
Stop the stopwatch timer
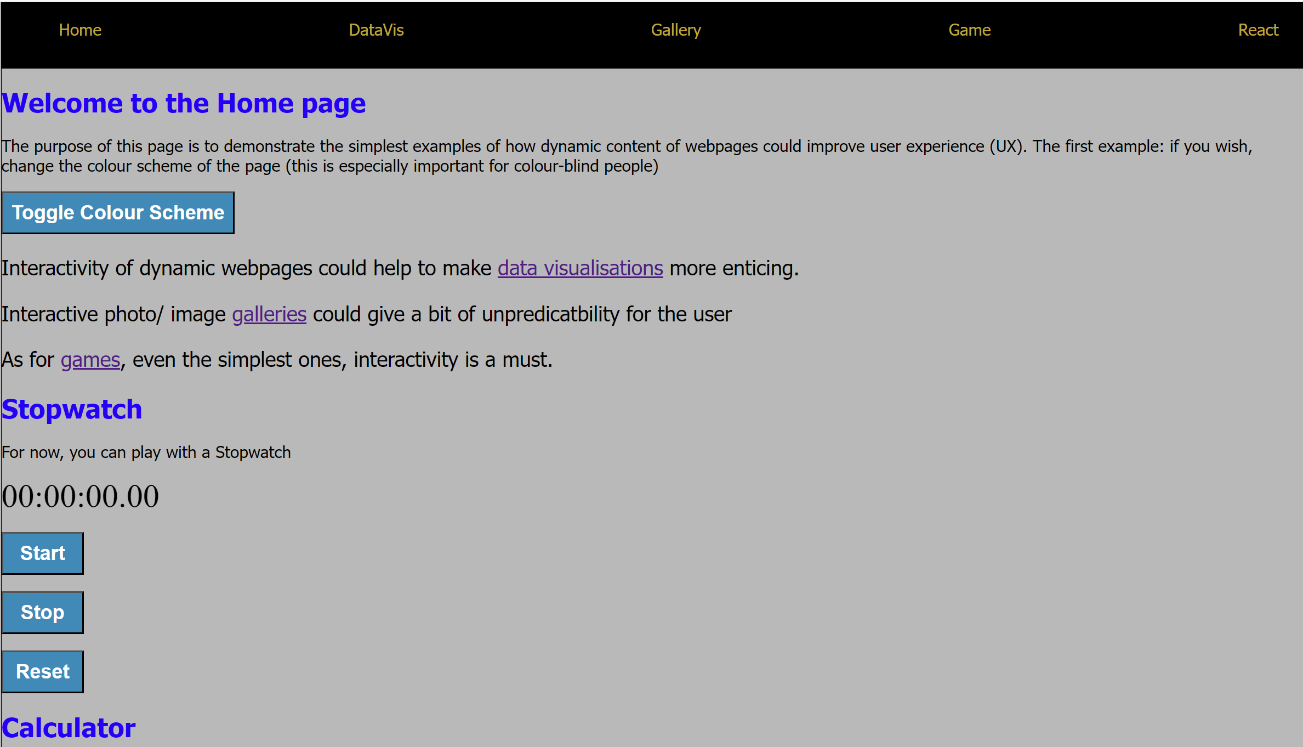[43, 612]
